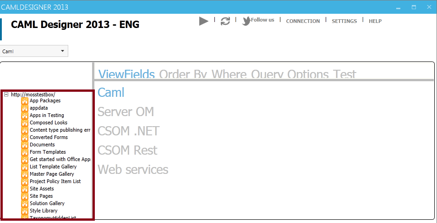Click the Apps in Testing list icon
This screenshot has height=223, width=437.
pyautogui.click(x=25, y=115)
